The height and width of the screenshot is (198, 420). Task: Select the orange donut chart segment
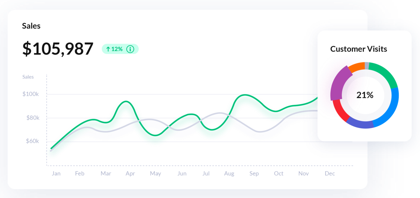[x=356, y=67]
